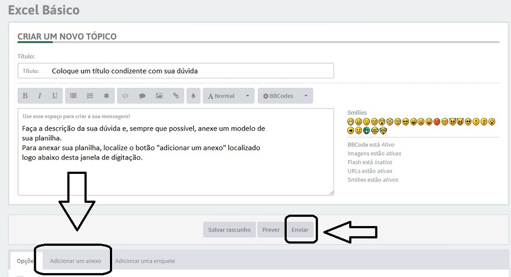
Task: Insert the green Mr. Green smiley
Action: [366, 131]
